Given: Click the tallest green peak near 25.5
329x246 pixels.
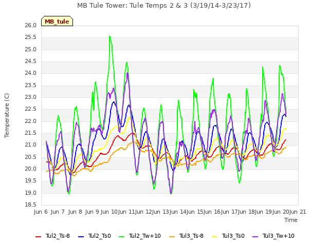Looking at the screenshot, I should pyautogui.click(x=110, y=36).
